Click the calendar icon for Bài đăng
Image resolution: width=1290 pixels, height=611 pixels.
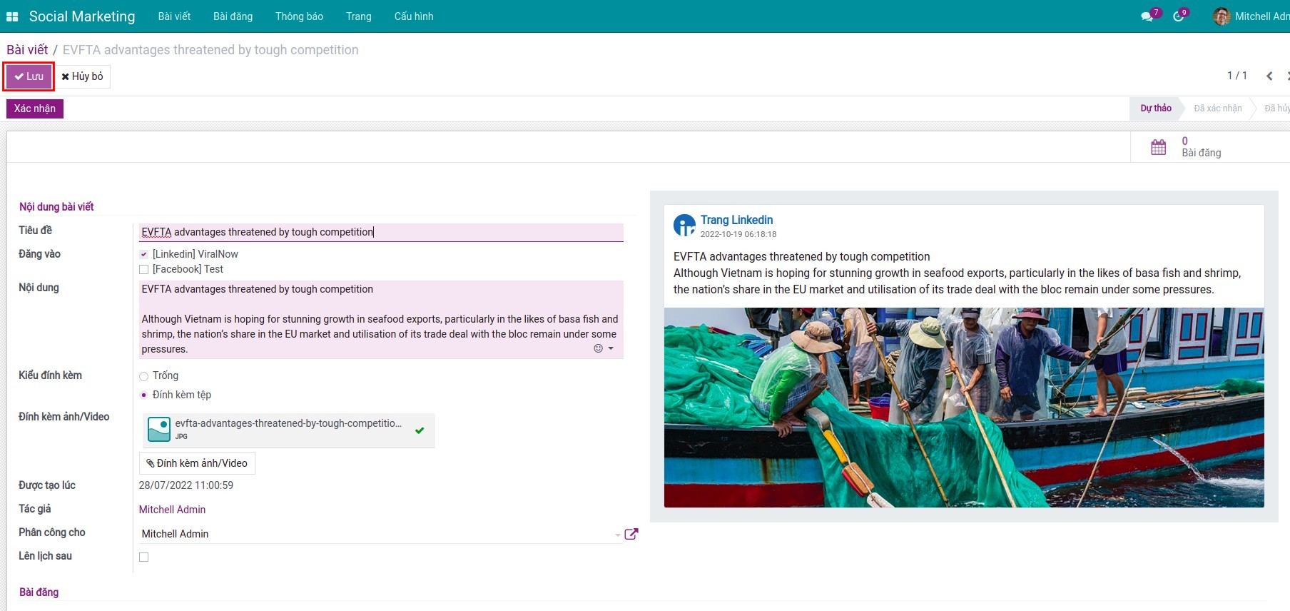tap(1158, 147)
